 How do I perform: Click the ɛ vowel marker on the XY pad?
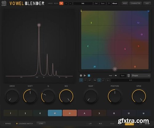[x=88, y=46]
